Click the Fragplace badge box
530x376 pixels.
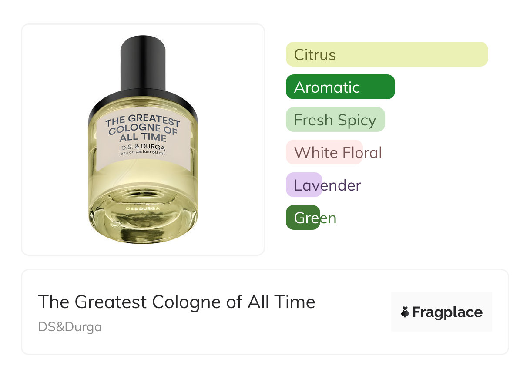(442, 312)
